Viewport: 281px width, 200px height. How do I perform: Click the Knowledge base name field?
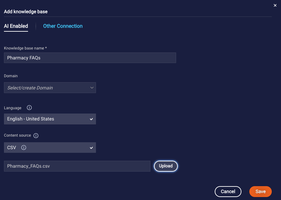coord(90,58)
